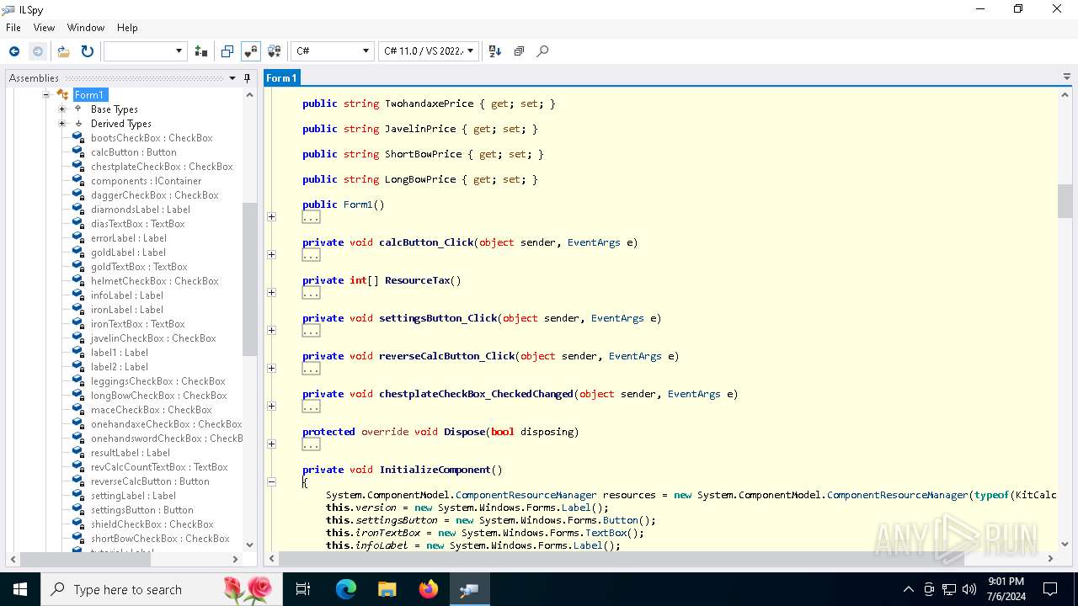The height and width of the screenshot is (606, 1078).
Task: Open the View menu
Action: (44, 28)
